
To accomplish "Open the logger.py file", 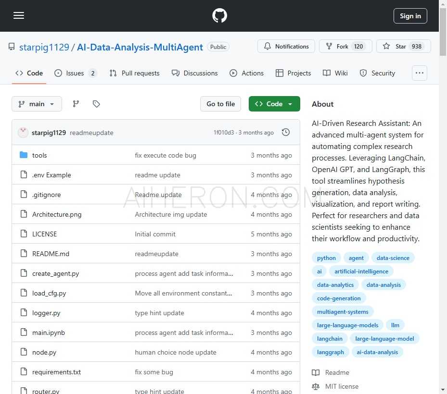I will coord(46,313).
